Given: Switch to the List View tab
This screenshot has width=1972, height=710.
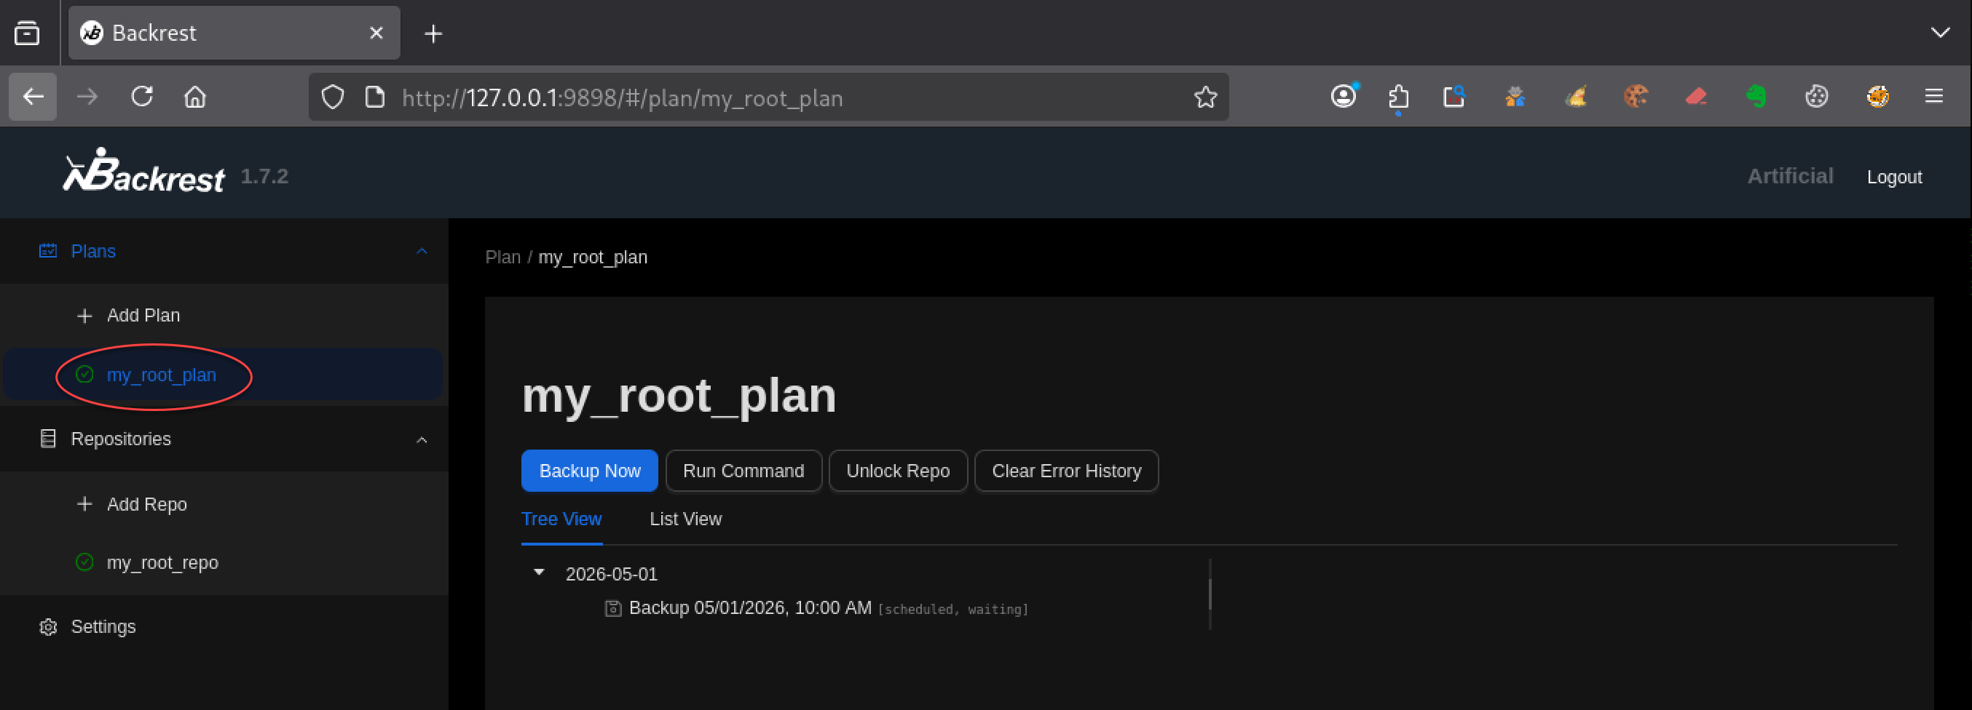Looking at the screenshot, I should 685,519.
